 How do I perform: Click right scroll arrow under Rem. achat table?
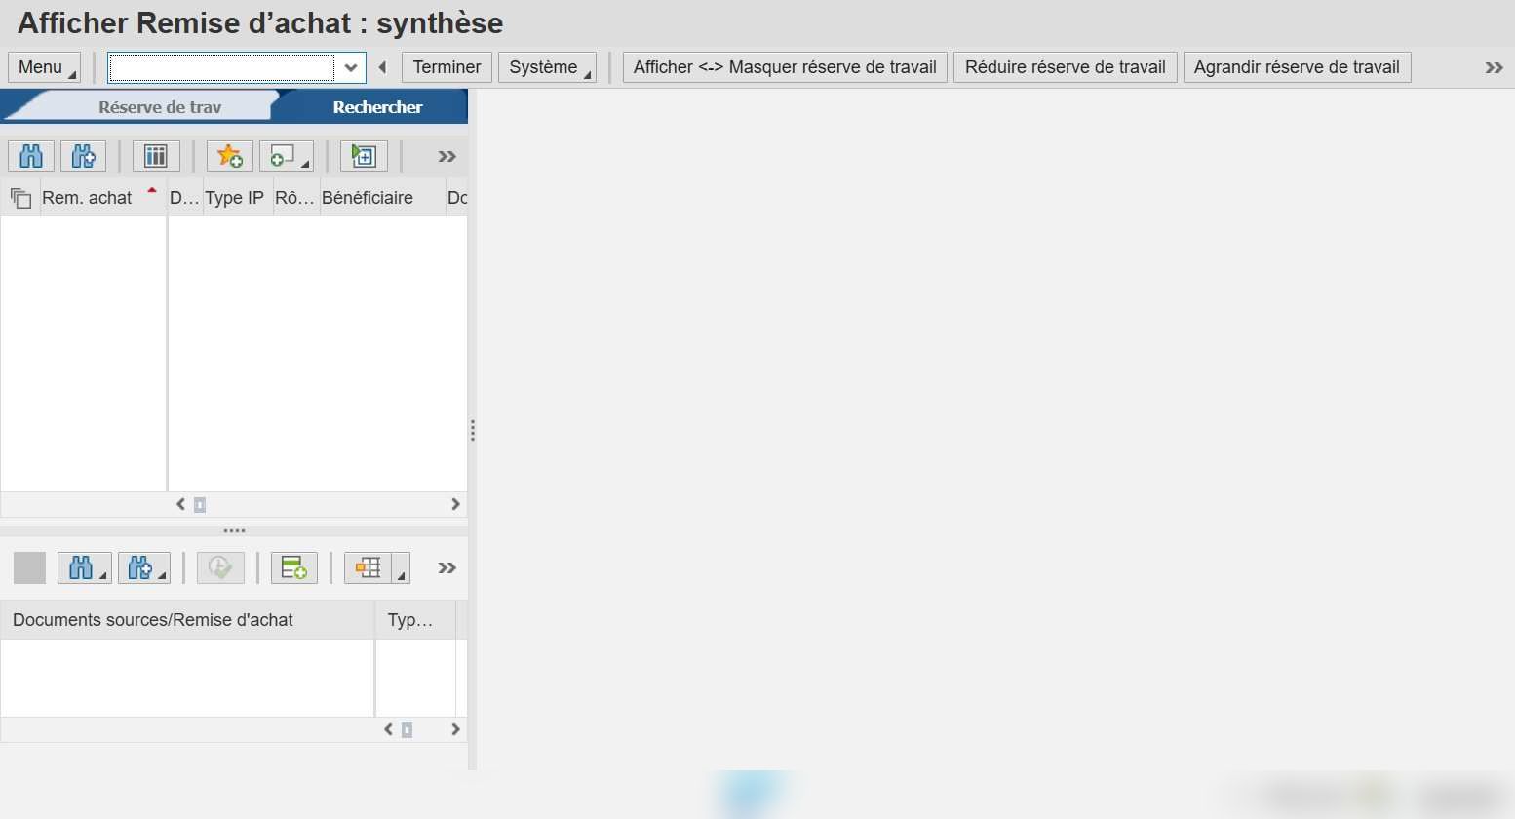[455, 504]
